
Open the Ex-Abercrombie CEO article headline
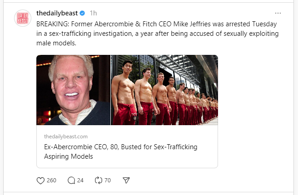pos(120,147)
